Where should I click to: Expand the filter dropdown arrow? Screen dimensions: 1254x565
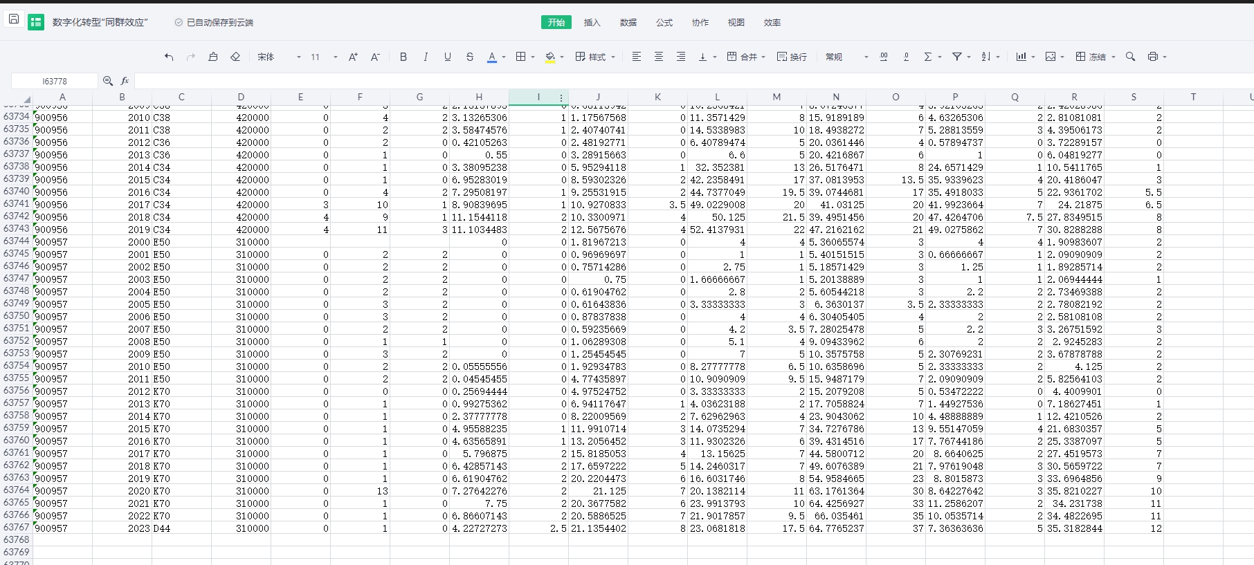(x=969, y=57)
